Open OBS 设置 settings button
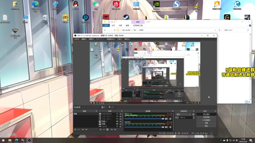 [x=206, y=123]
